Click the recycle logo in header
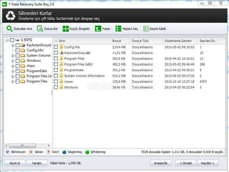The height and width of the screenshot is (172, 229). 10,16
